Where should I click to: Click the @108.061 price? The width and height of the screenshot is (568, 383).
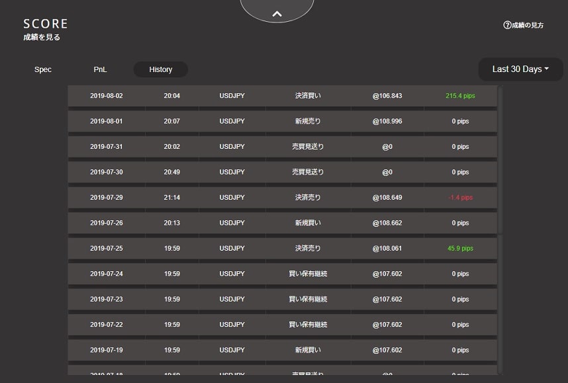pyautogui.click(x=387, y=248)
